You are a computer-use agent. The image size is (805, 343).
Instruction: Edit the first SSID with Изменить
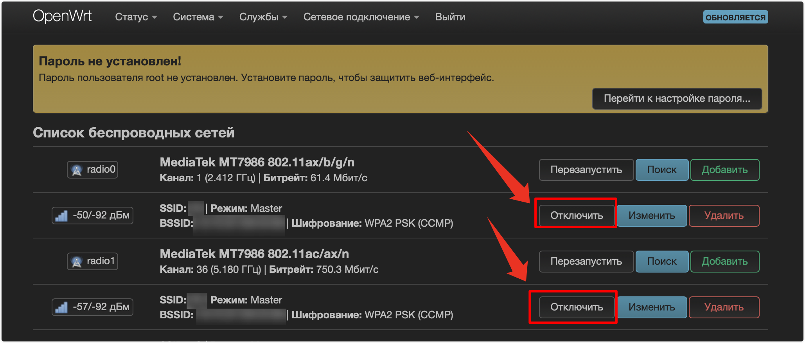pyautogui.click(x=652, y=216)
